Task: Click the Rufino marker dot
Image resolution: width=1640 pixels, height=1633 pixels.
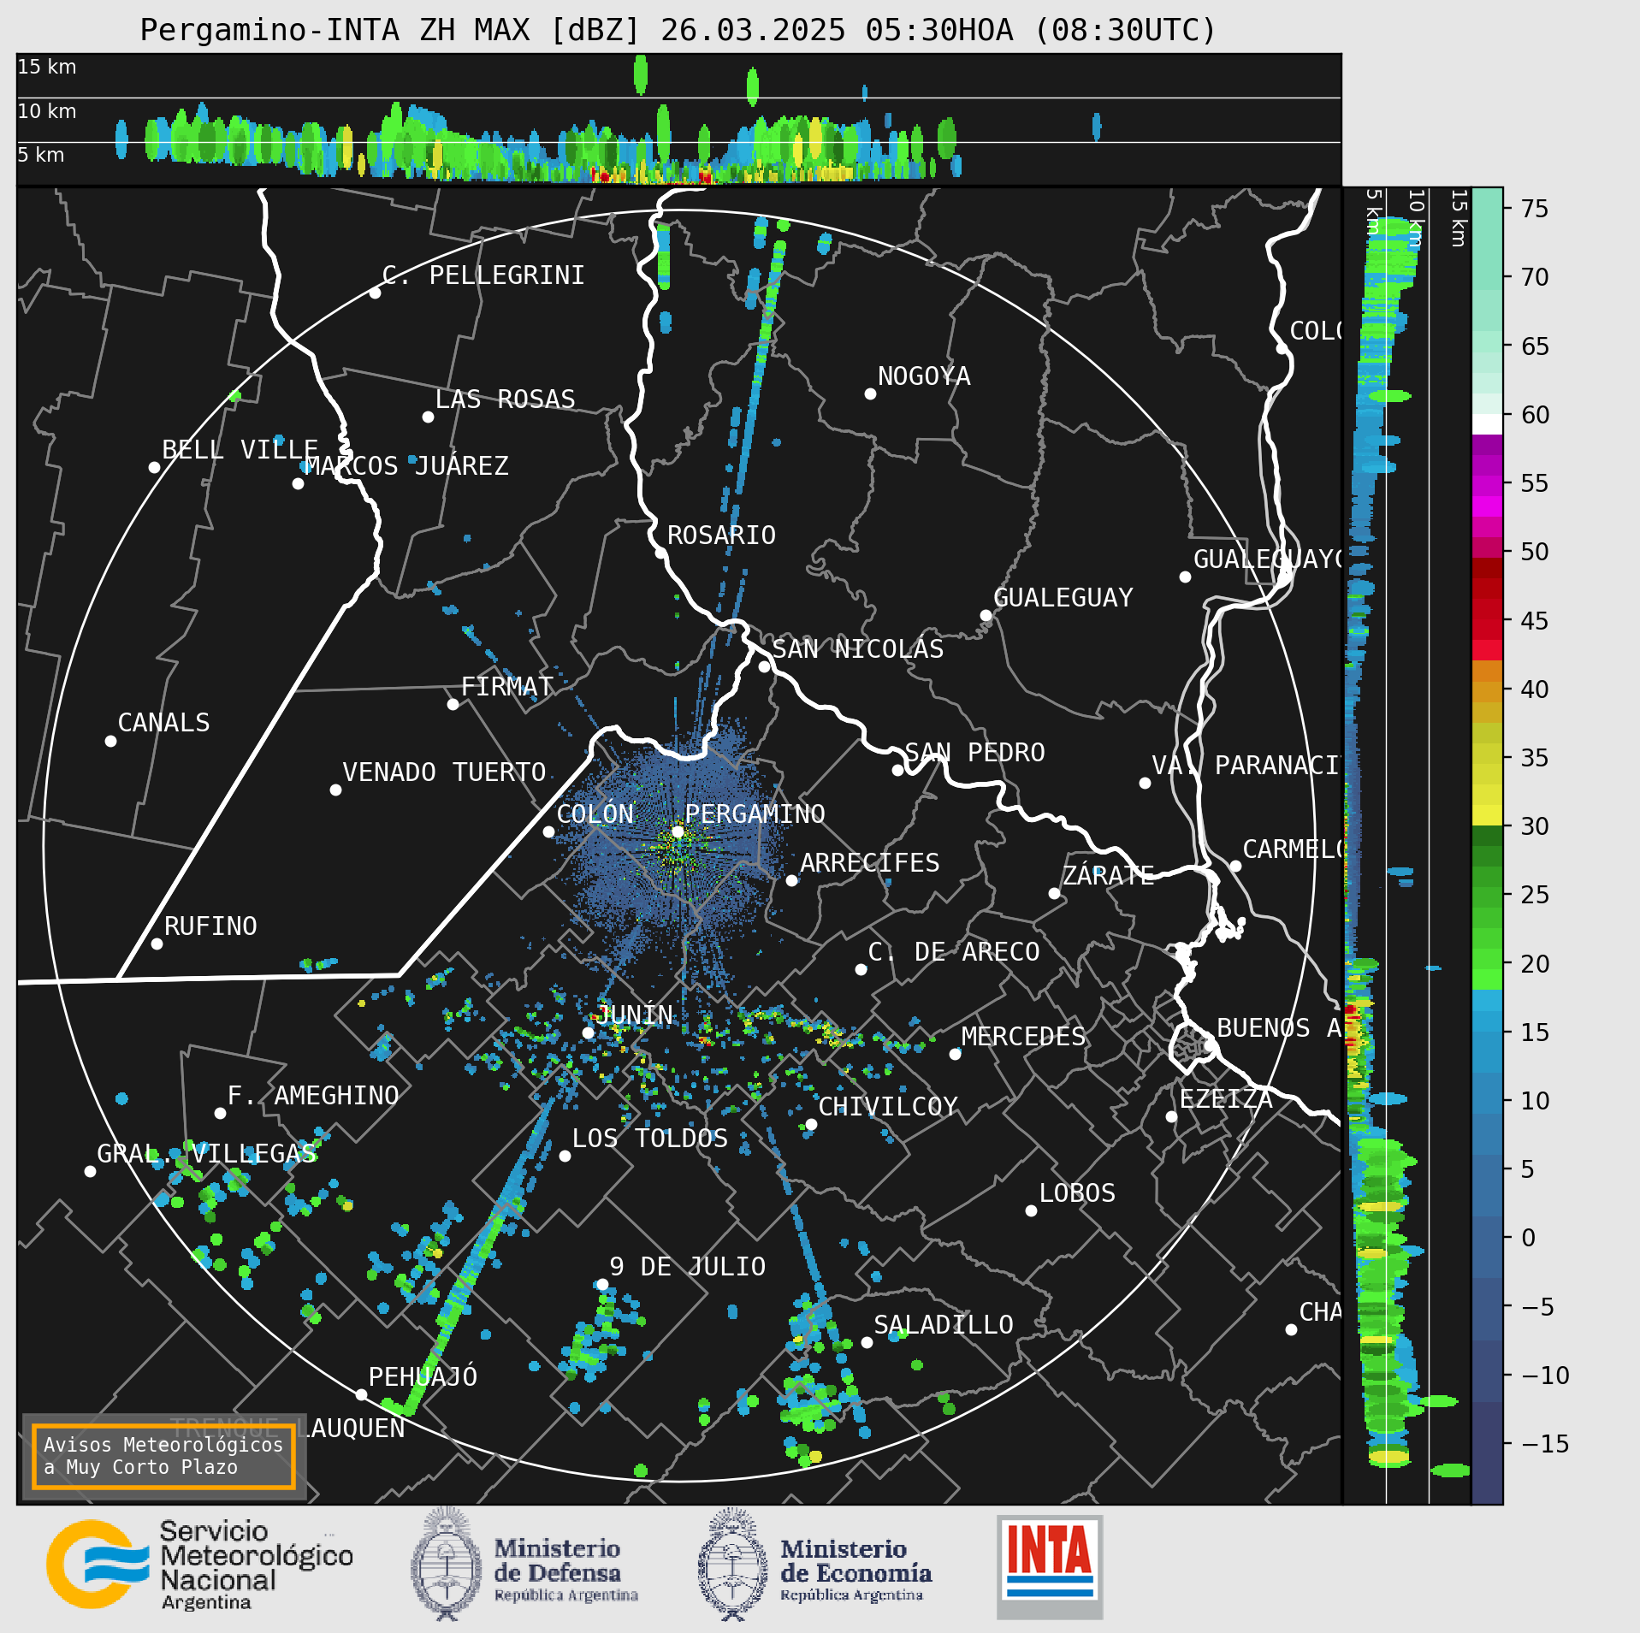Action: click(x=157, y=944)
